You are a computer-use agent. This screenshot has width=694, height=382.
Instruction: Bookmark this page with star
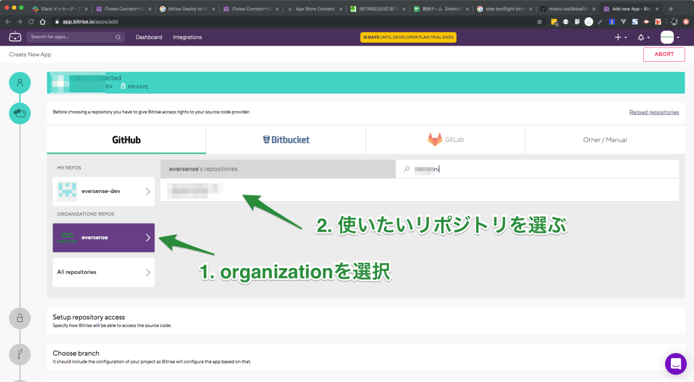[540, 21]
